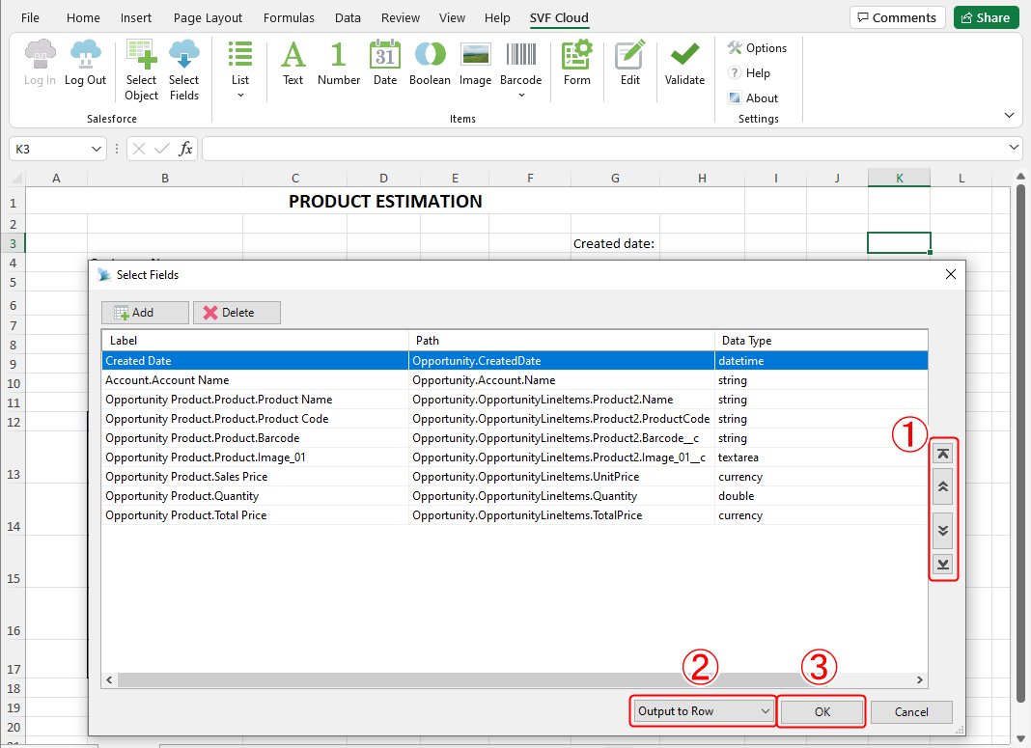Image resolution: width=1031 pixels, height=748 pixels.
Task: Click the formula bar cancel X icon
Action: (139, 149)
